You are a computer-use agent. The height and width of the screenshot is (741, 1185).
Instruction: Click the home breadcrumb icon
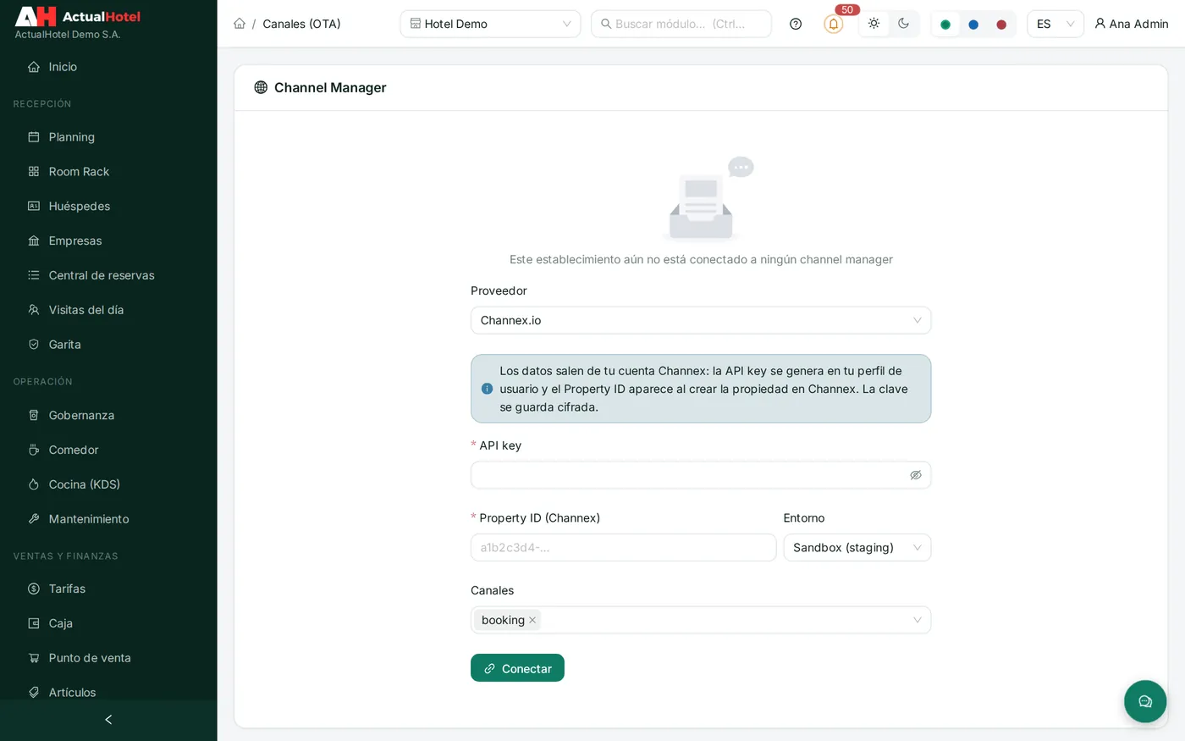[240, 24]
